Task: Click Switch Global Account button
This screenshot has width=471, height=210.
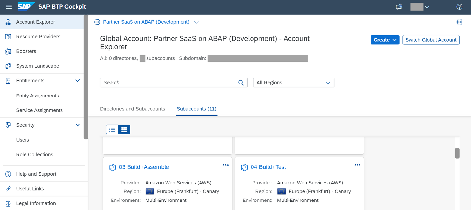Action: (x=431, y=40)
